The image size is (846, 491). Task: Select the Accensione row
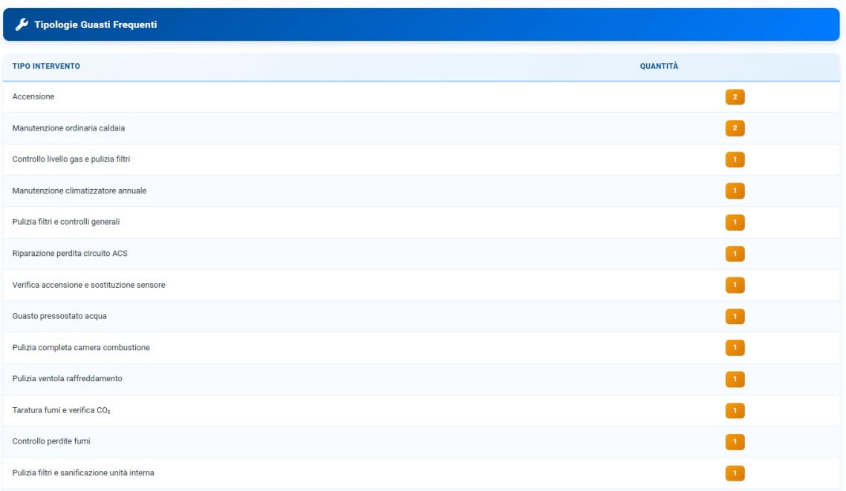(x=33, y=96)
